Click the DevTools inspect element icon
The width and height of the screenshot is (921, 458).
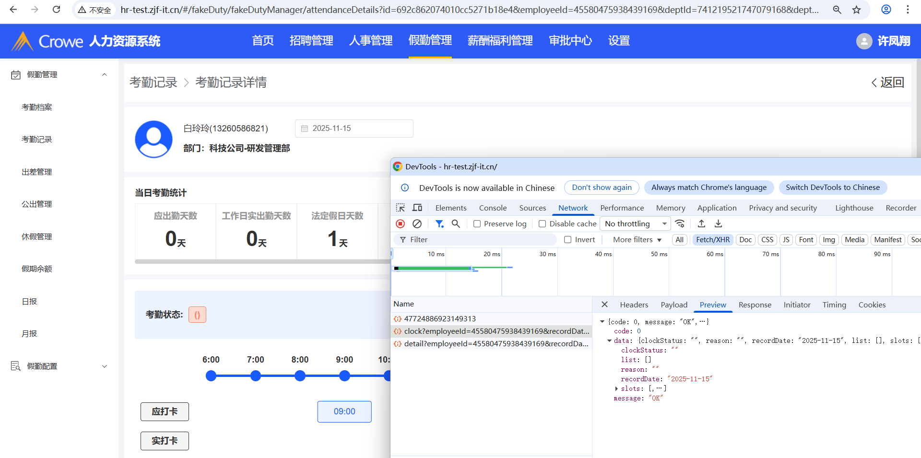(x=400, y=208)
